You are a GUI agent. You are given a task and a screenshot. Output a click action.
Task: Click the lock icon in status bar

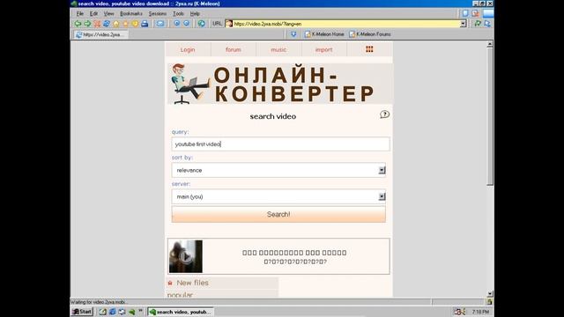489,302
